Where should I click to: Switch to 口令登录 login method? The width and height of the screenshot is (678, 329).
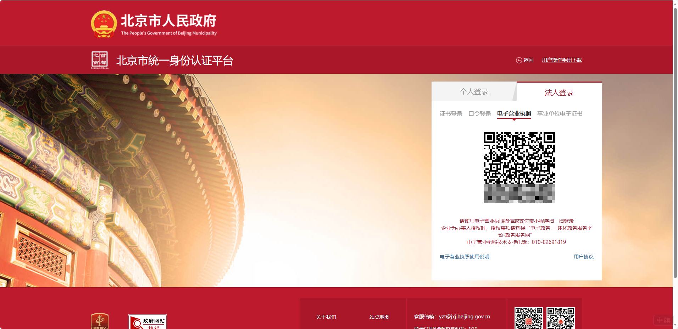click(480, 114)
